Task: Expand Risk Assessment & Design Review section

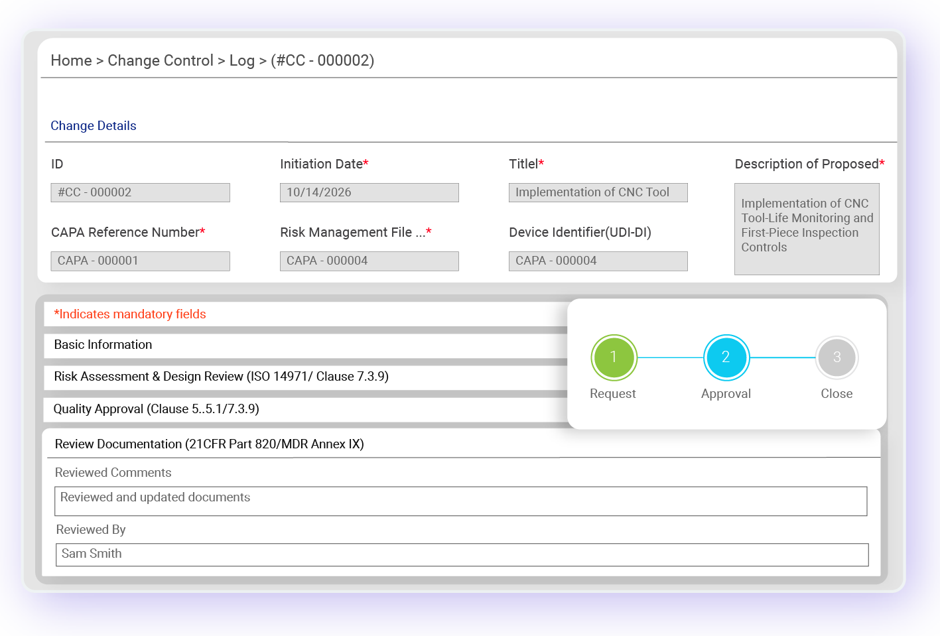Action: (x=306, y=377)
